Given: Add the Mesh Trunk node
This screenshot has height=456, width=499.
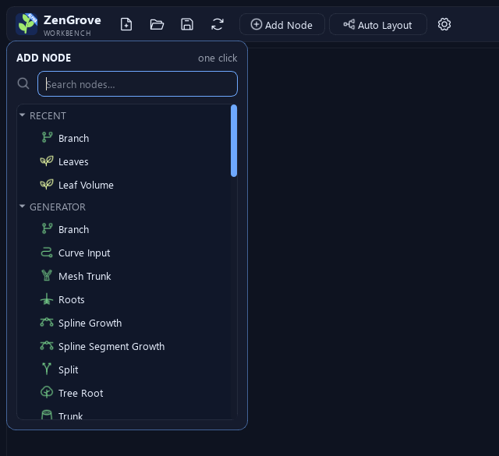Looking at the screenshot, I should 85,276.
